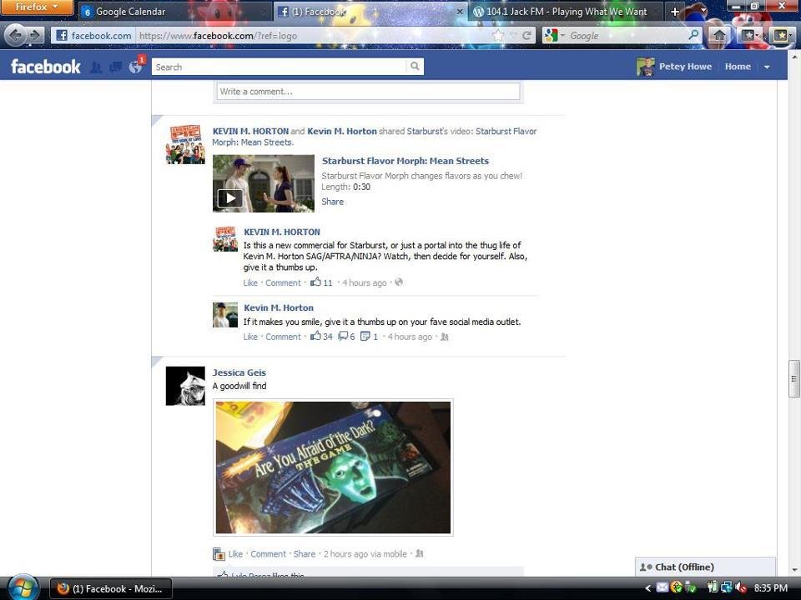801x600 pixels.
Task: Click the facebook logo in header
Action: [45, 67]
